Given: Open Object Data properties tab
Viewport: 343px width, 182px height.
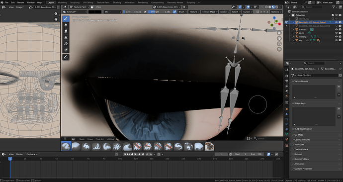Looking at the screenshot, I should point(287,134).
